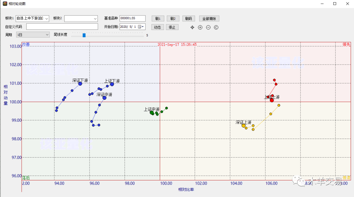Click the 全部清除 button
This screenshot has width=354, height=197.
click(209, 19)
